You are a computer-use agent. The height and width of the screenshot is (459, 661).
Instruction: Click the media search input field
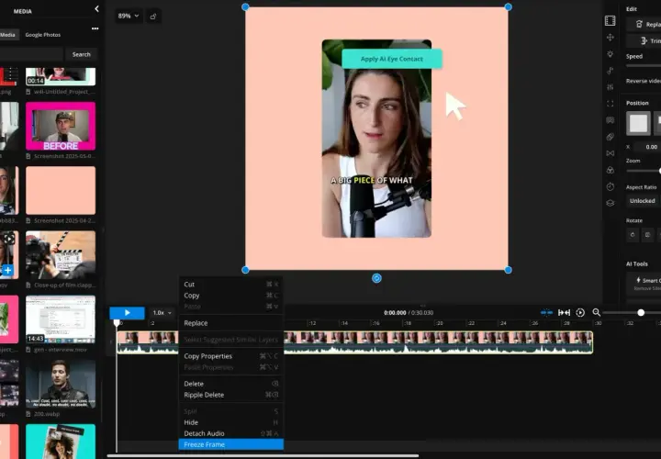[x=31, y=54]
